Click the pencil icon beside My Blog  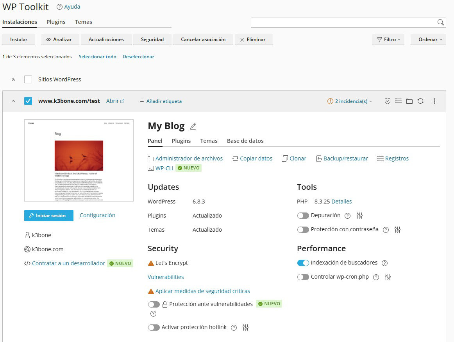193,126
